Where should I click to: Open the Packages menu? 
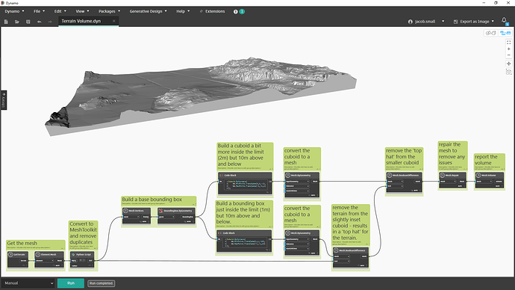[109, 11]
